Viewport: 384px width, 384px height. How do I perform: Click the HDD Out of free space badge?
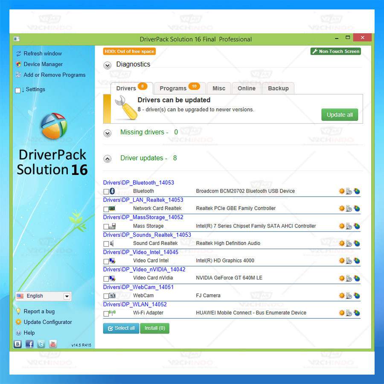click(x=129, y=52)
